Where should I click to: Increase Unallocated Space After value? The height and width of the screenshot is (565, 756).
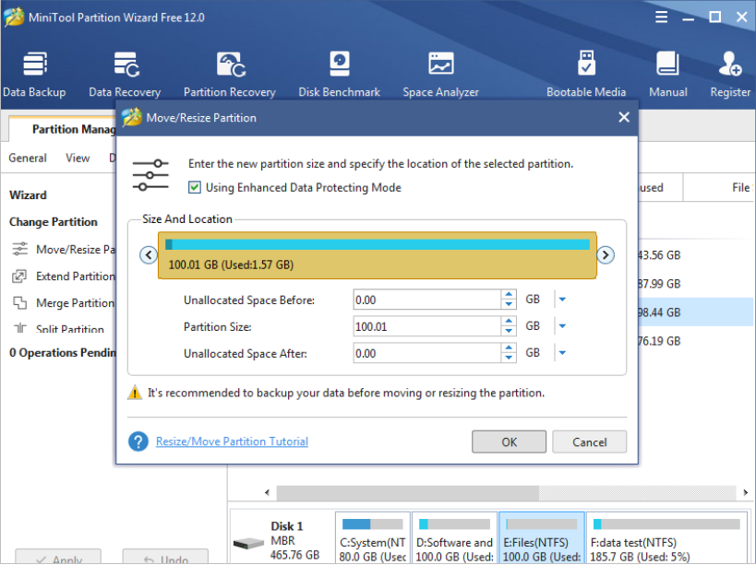pyautogui.click(x=509, y=348)
